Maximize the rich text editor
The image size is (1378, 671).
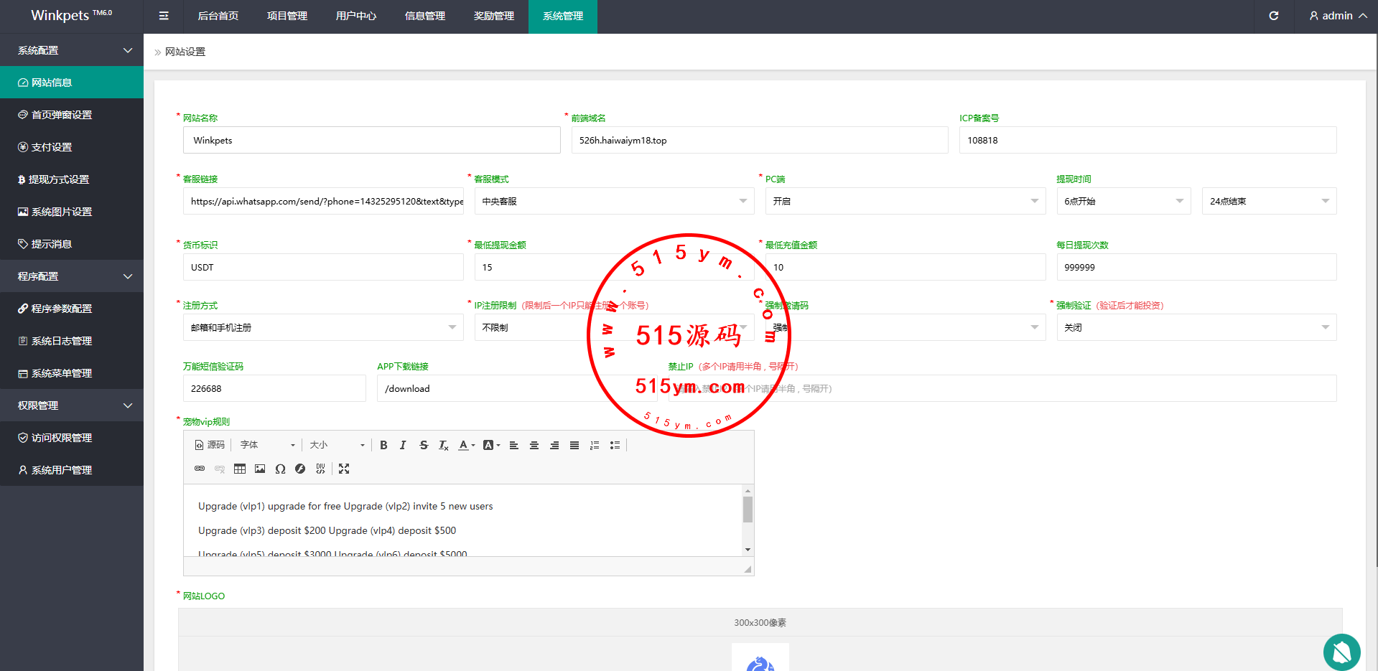[344, 469]
